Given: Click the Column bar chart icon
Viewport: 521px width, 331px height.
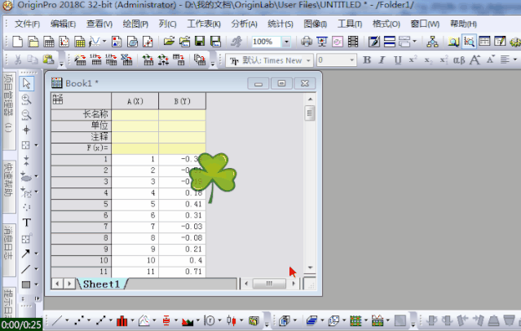Looking at the screenshot, I should pyautogui.click(x=122, y=320).
